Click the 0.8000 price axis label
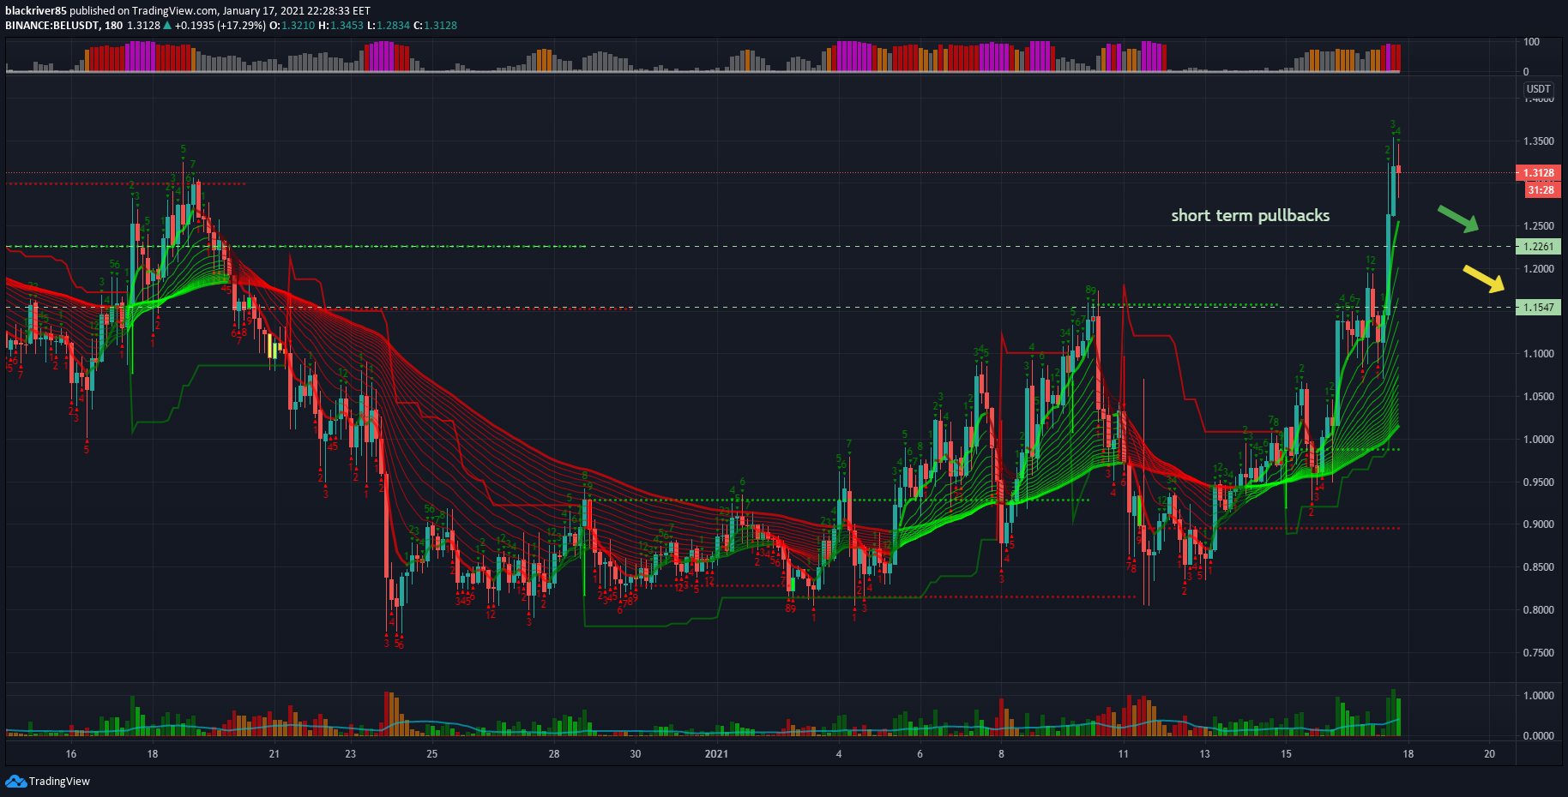Image resolution: width=1568 pixels, height=797 pixels. tap(1538, 610)
